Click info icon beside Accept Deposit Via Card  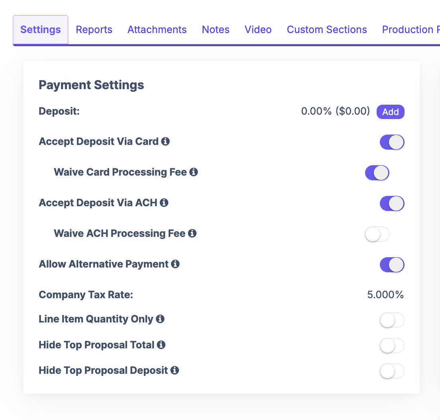[x=165, y=141]
